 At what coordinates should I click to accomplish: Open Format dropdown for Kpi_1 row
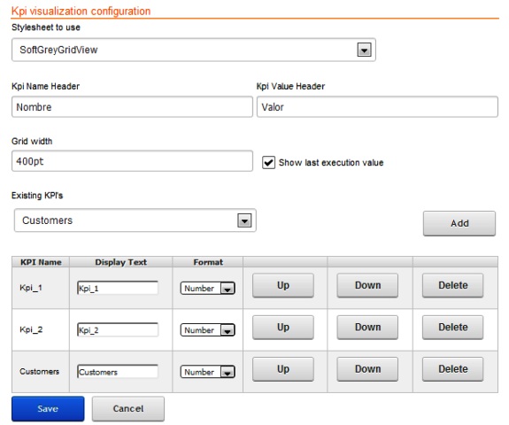tap(207, 288)
